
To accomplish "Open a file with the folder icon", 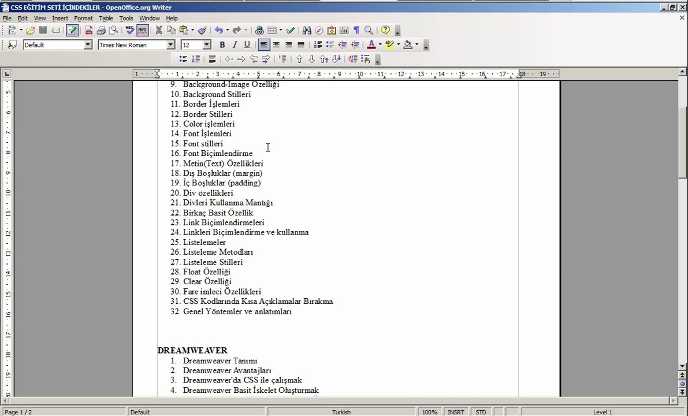I will pos(30,30).
